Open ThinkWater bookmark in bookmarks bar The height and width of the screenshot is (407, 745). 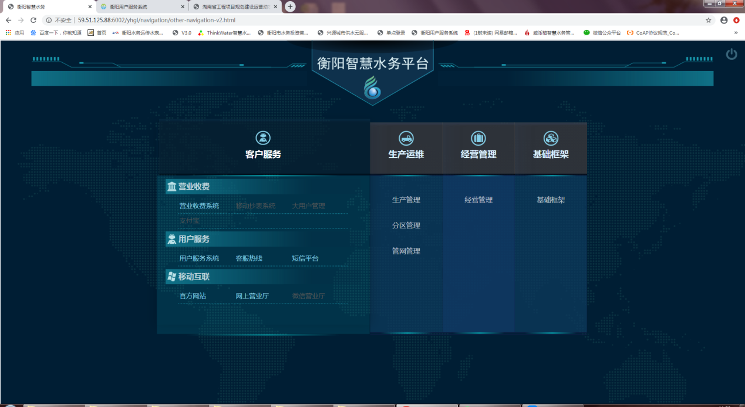pos(224,33)
